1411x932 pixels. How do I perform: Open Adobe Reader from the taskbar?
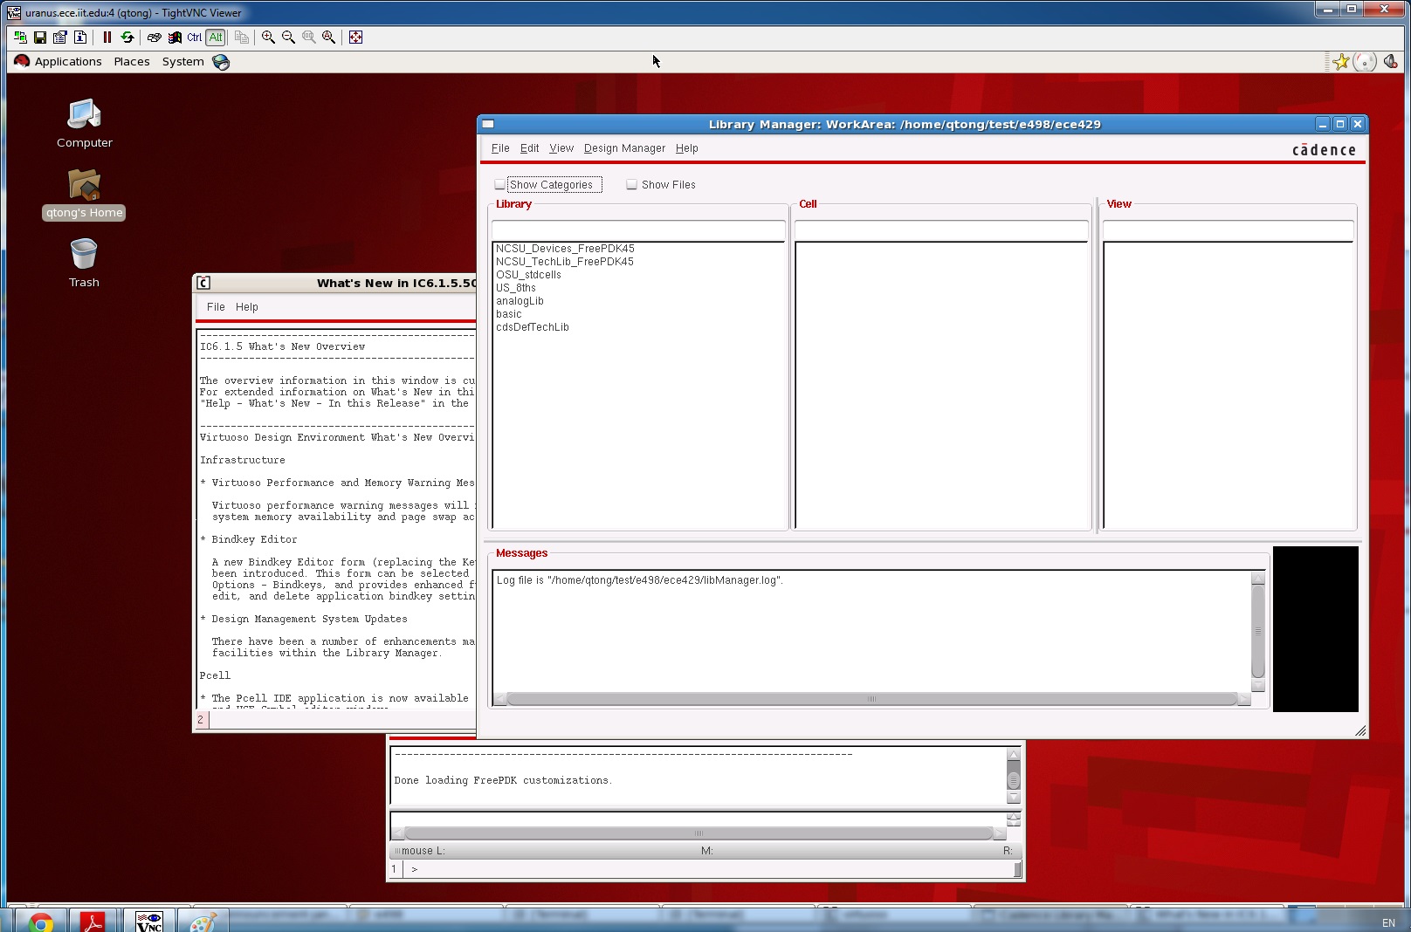(93, 922)
